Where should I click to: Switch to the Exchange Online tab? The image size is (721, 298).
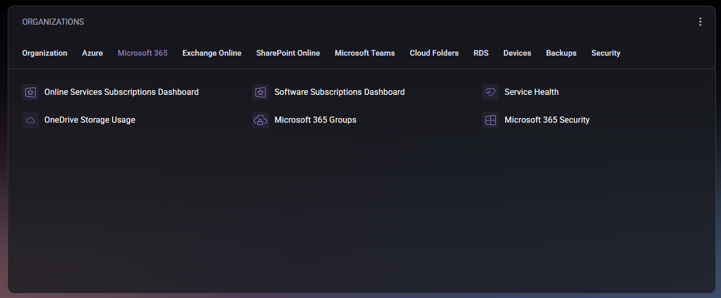tap(212, 53)
